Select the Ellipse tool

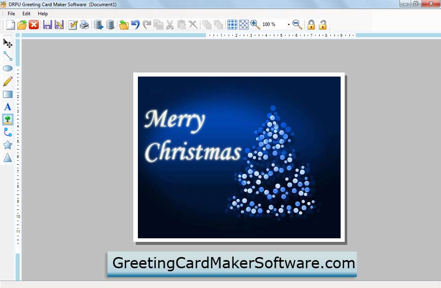[8, 68]
